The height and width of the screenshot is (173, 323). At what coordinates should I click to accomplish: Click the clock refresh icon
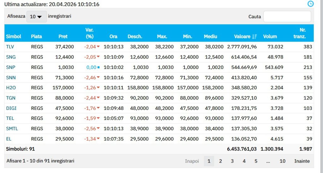click(311, 4)
